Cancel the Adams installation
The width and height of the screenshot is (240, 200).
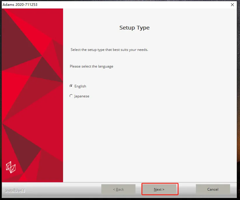[213, 189]
